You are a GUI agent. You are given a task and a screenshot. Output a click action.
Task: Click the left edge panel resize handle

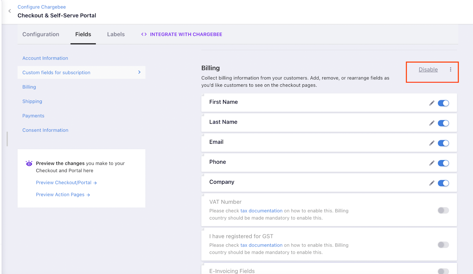(x=7, y=139)
